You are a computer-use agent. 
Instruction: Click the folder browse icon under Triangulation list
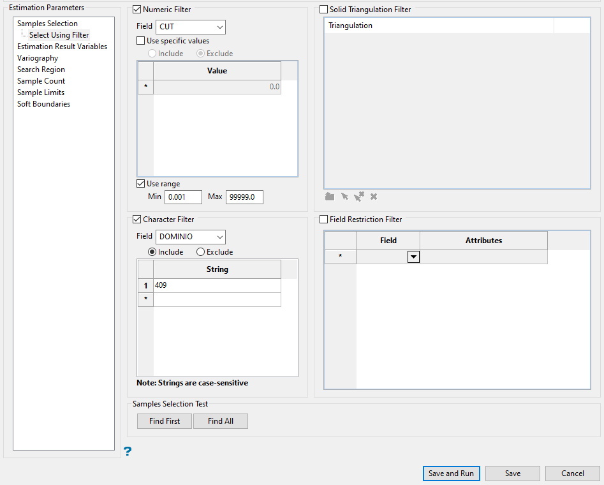pos(330,197)
